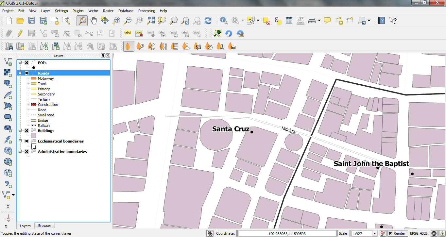Click the Save Project floppy icon
This screenshot has width=446, height=237.
click(x=32, y=21)
